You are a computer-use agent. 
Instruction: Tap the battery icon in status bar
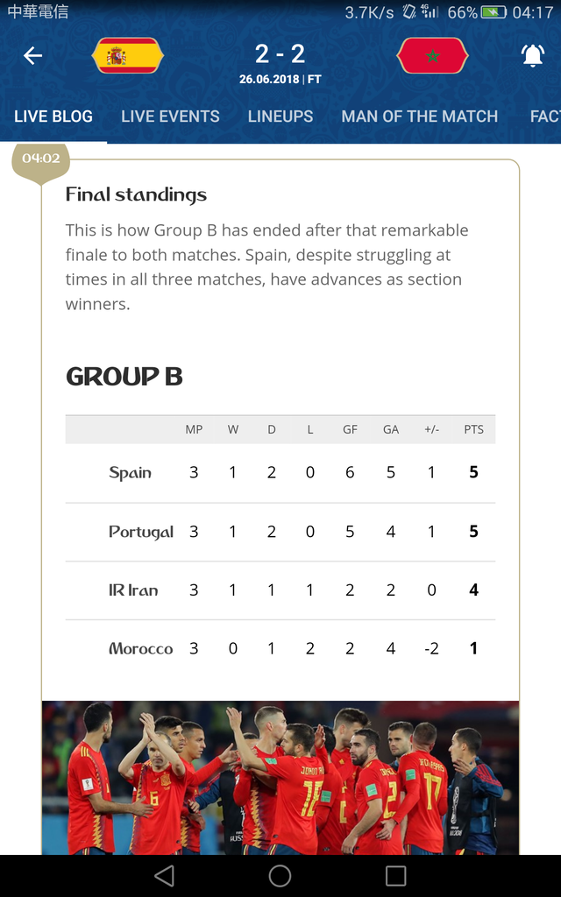tap(494, 12)
